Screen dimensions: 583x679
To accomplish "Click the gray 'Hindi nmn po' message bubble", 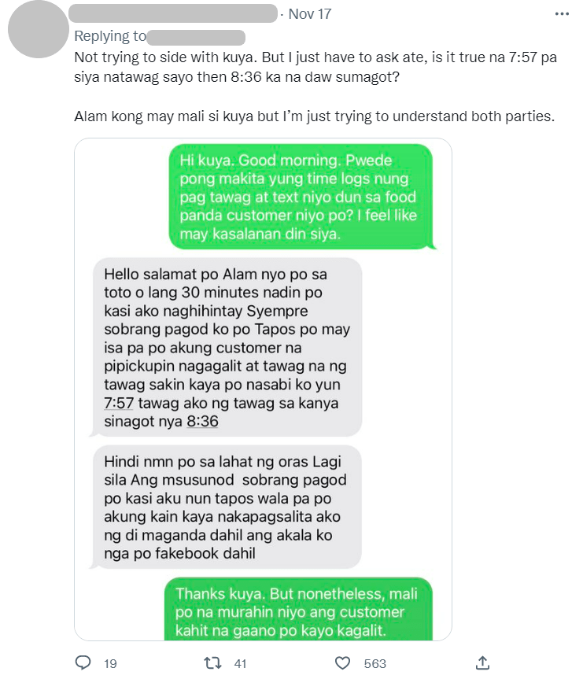I will click(x=226, y=507).
